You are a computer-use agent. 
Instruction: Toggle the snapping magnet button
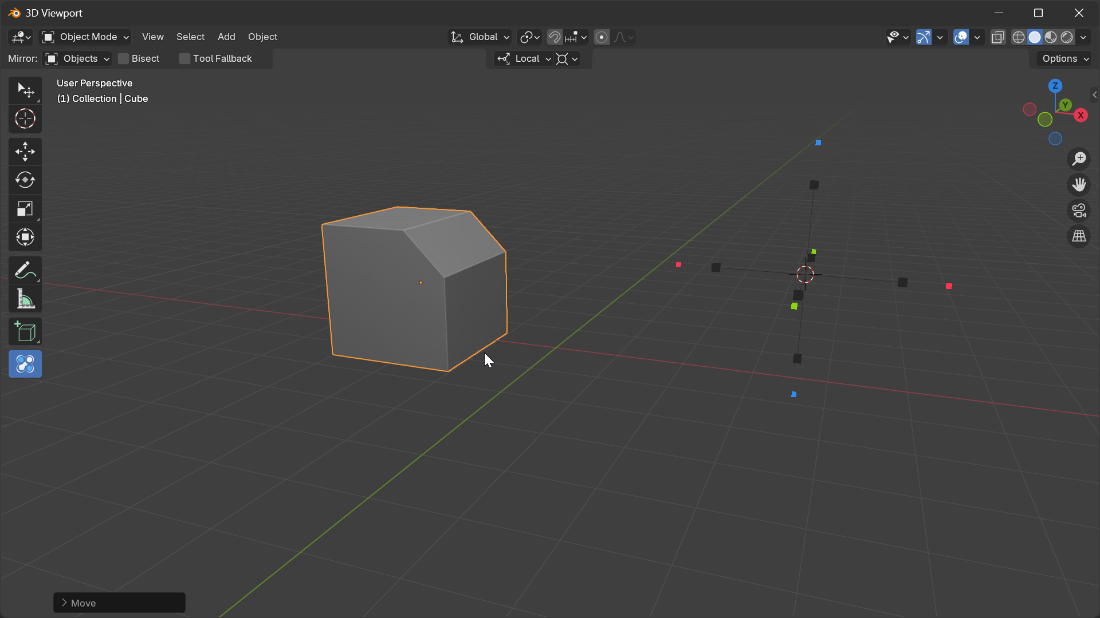(x=554, y=37)
